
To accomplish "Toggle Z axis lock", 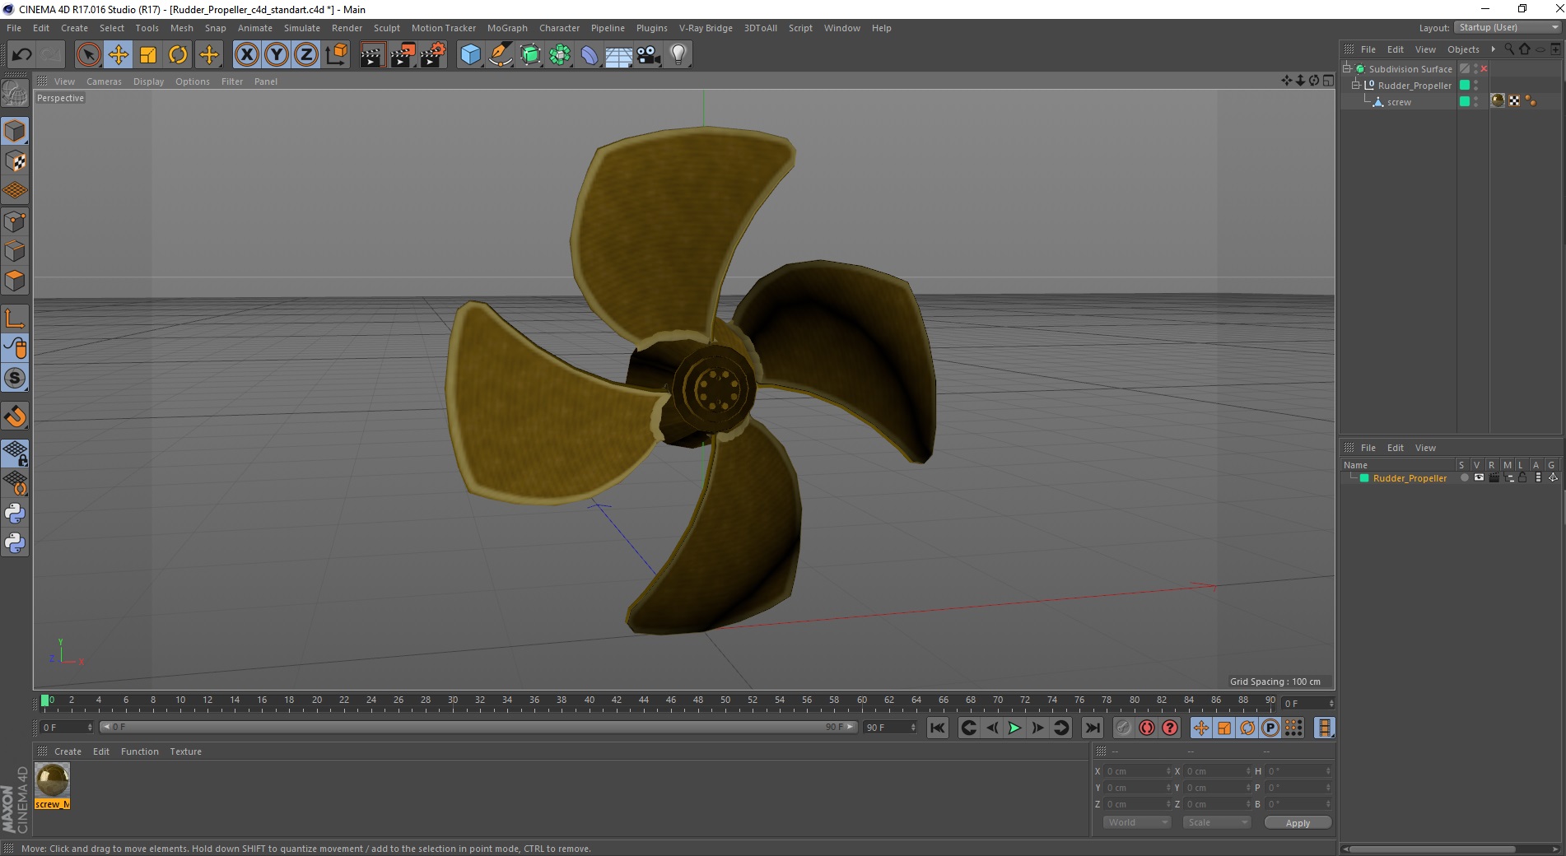I will (x=306, y=55).
